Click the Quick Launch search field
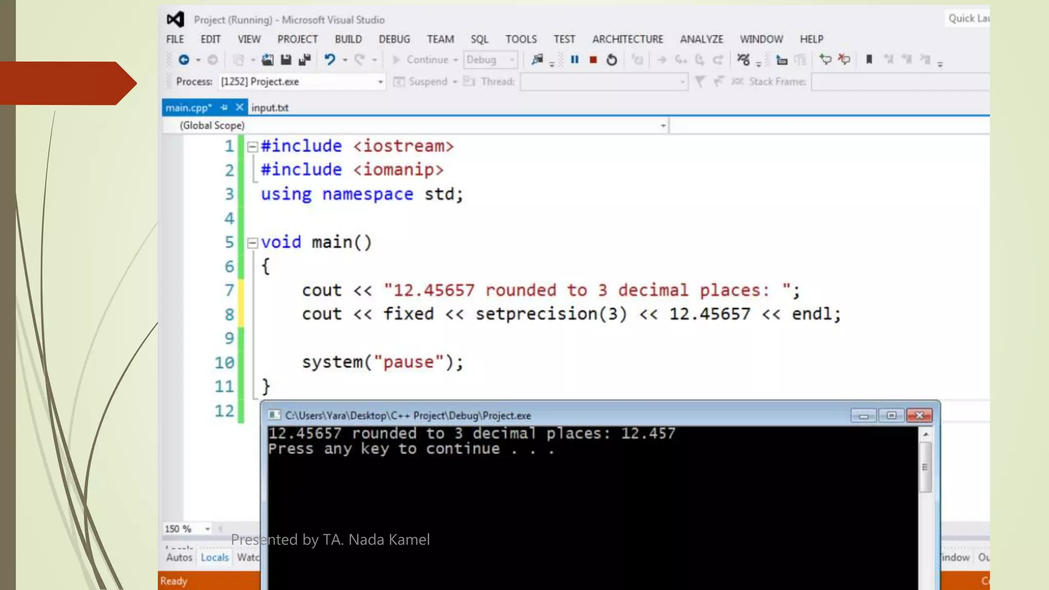This screenshot has width=1049, height=590. coord(968,18)
